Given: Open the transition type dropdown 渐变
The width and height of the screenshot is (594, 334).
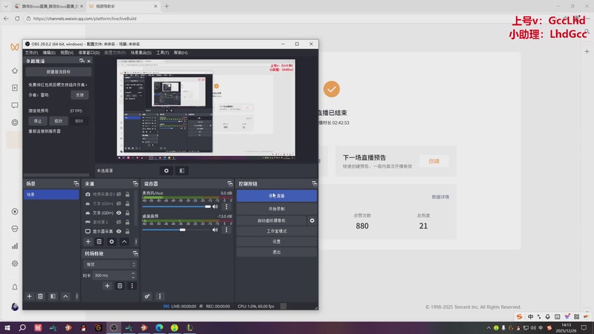Looking at the screenshot, I should pyautogui.click(x=109, y=264).
